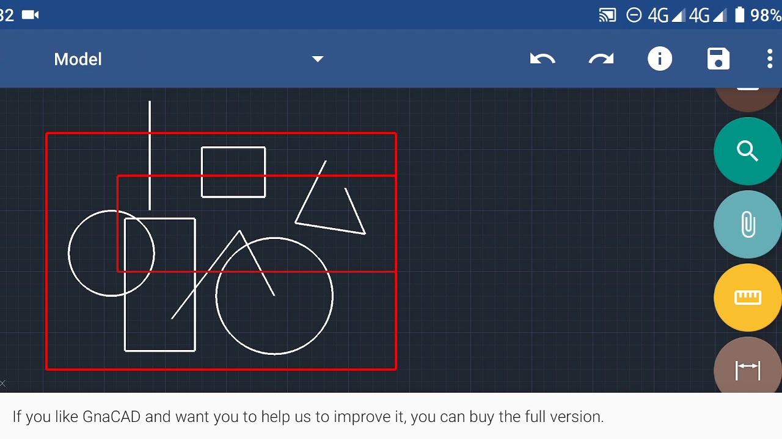782x439 pixels.
Task: Open the three-dot overflow menu
Action: 770,59
